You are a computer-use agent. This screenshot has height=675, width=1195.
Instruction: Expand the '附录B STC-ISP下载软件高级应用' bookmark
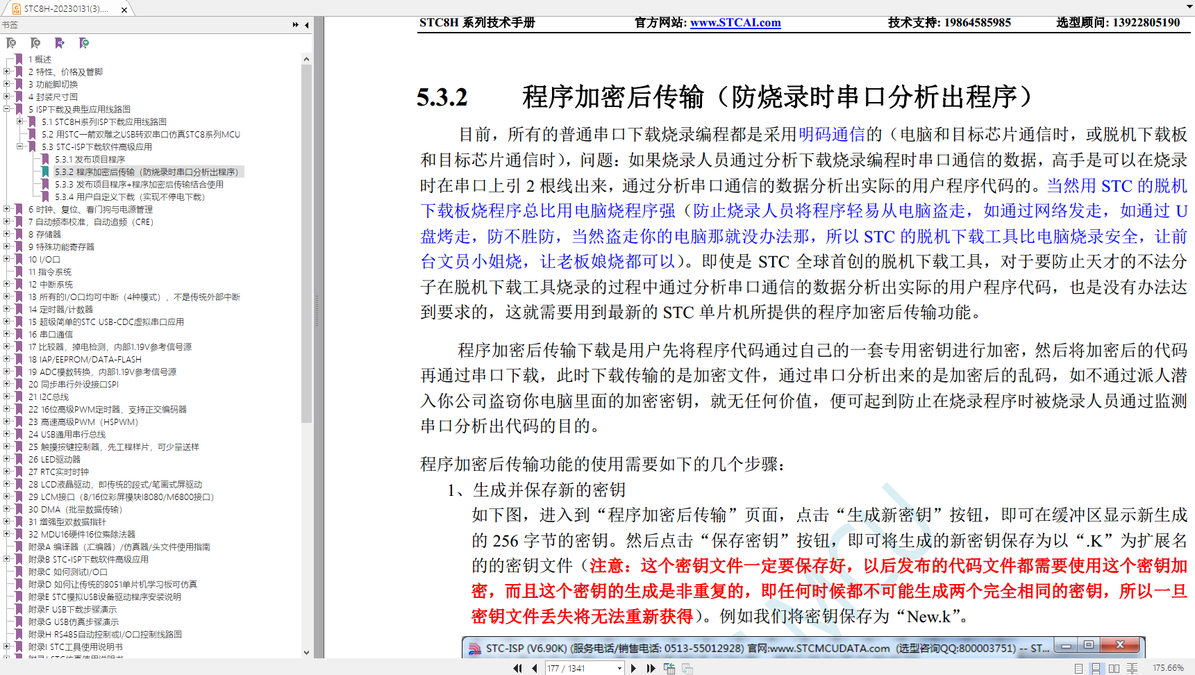(7, 559)
